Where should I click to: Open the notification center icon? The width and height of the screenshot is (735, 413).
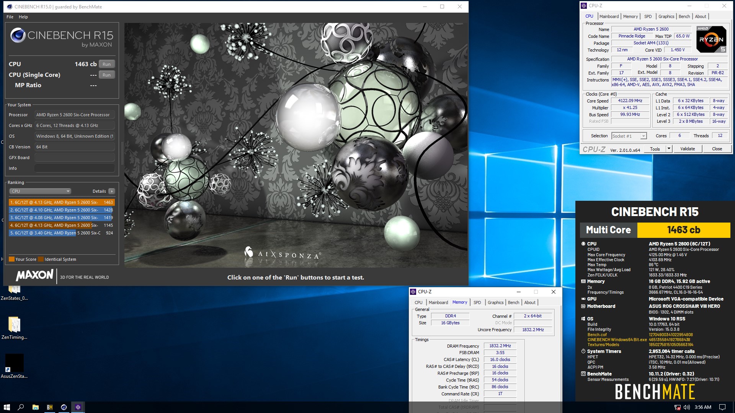point(722,407)
